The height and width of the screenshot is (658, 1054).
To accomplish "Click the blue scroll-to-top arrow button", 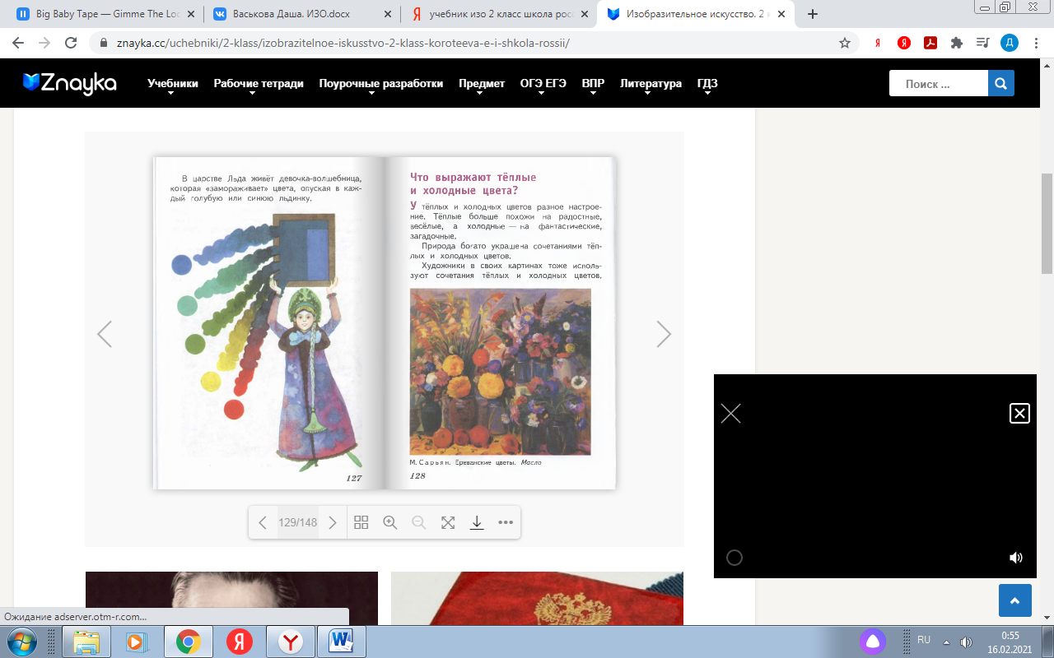I will pyautogui.click(x=1015, y=600).
